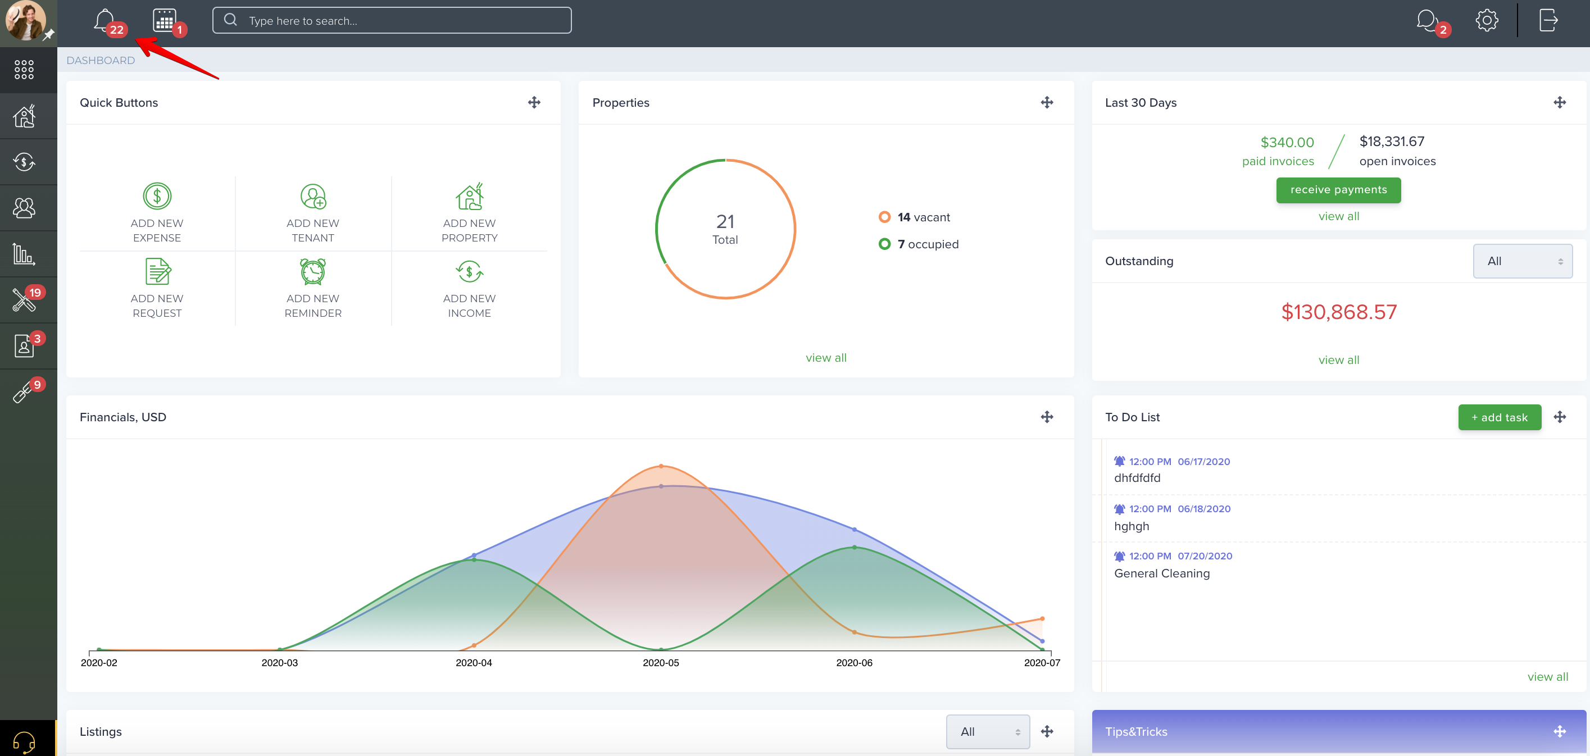Click move handle on Listings widget
The image size is (1590, 756).
click(1046, 731)
